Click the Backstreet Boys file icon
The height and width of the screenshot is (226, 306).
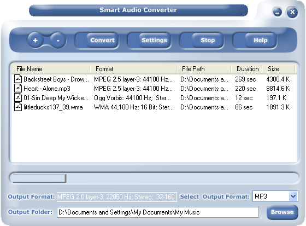[18, 79]
